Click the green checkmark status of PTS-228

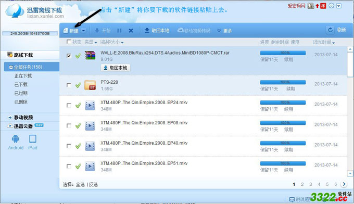[x=78, y=85]
